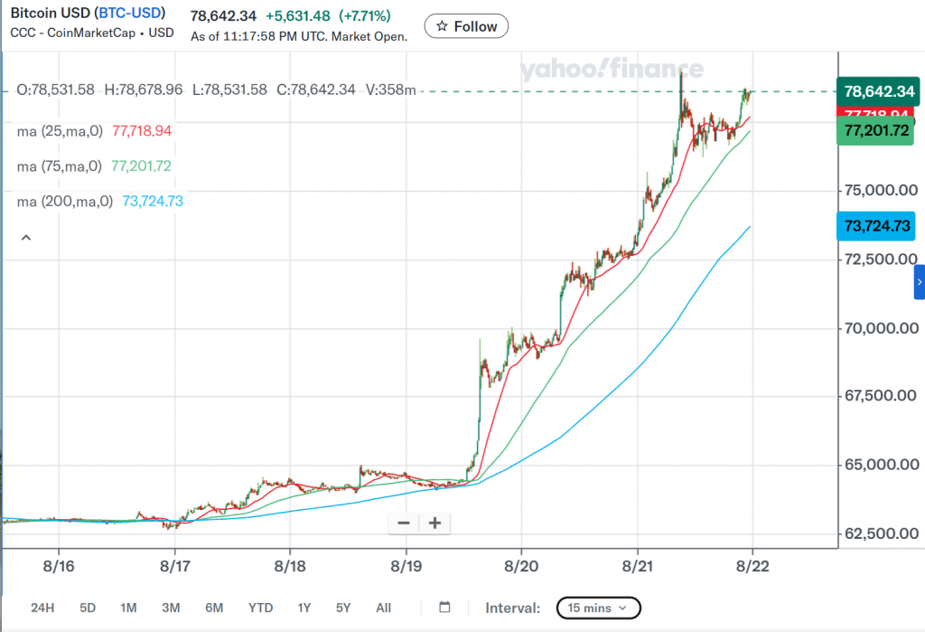Expand the blue side panel arrow
The image size is (925, 632).
(919, 282)
